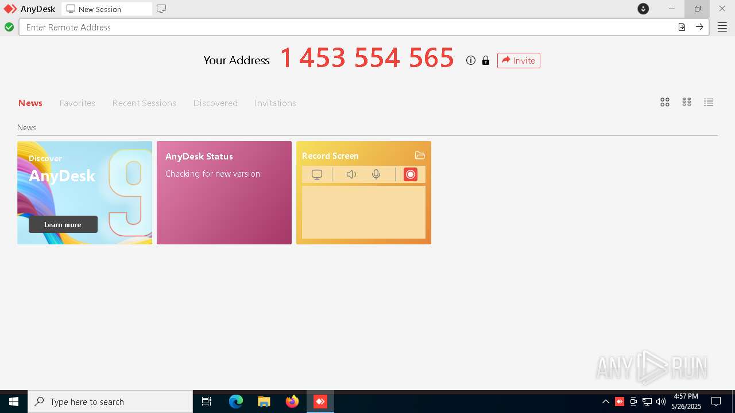Image resolution: width=735 pixels, height=413 pixels.
Task: Select the News tab
Action: [30, 103]
